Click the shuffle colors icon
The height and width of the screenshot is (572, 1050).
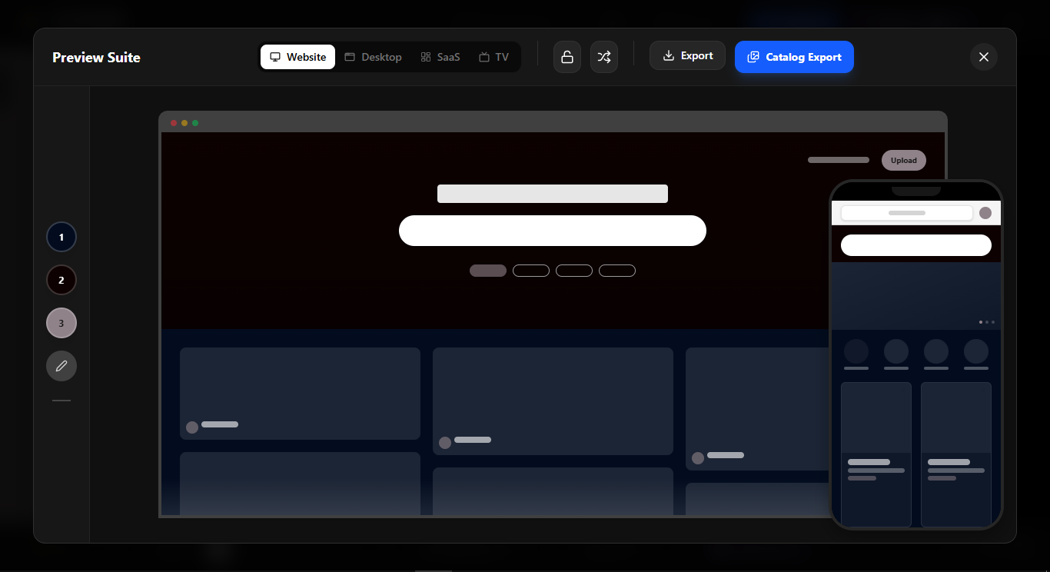604,57
